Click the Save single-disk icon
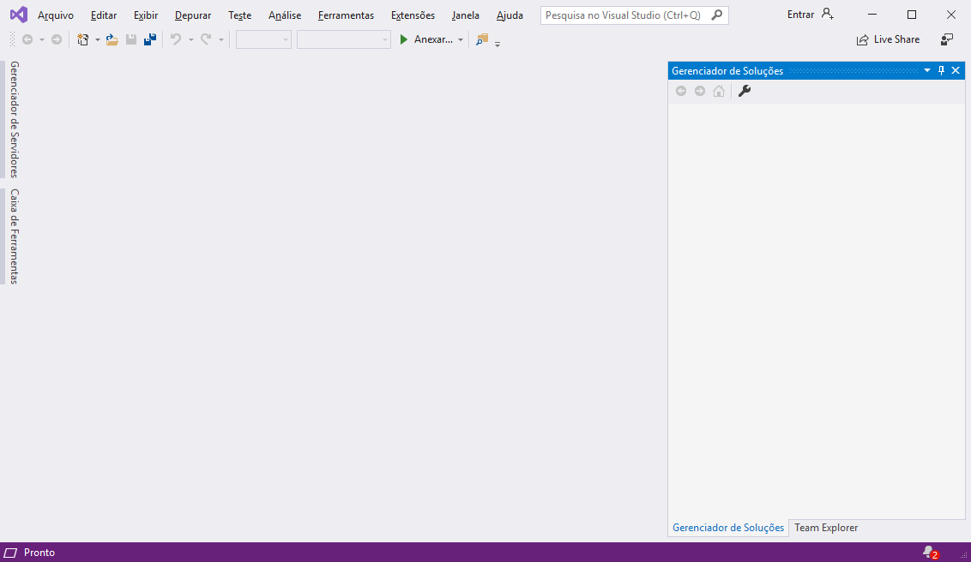The height and width of the screenshot is (562, 971). [x=131, y=39]
